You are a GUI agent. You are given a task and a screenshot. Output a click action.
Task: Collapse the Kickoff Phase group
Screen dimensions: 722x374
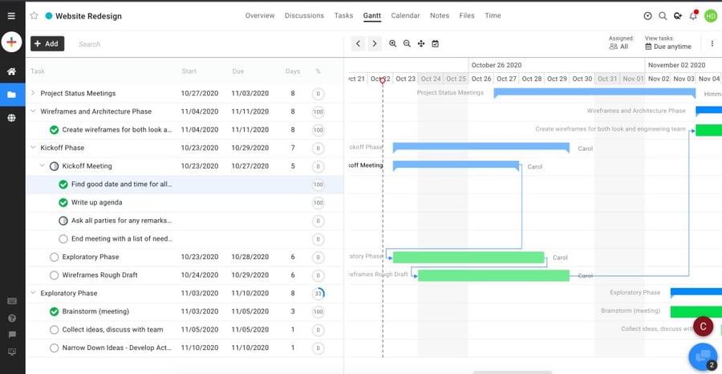tap(33, 148)
